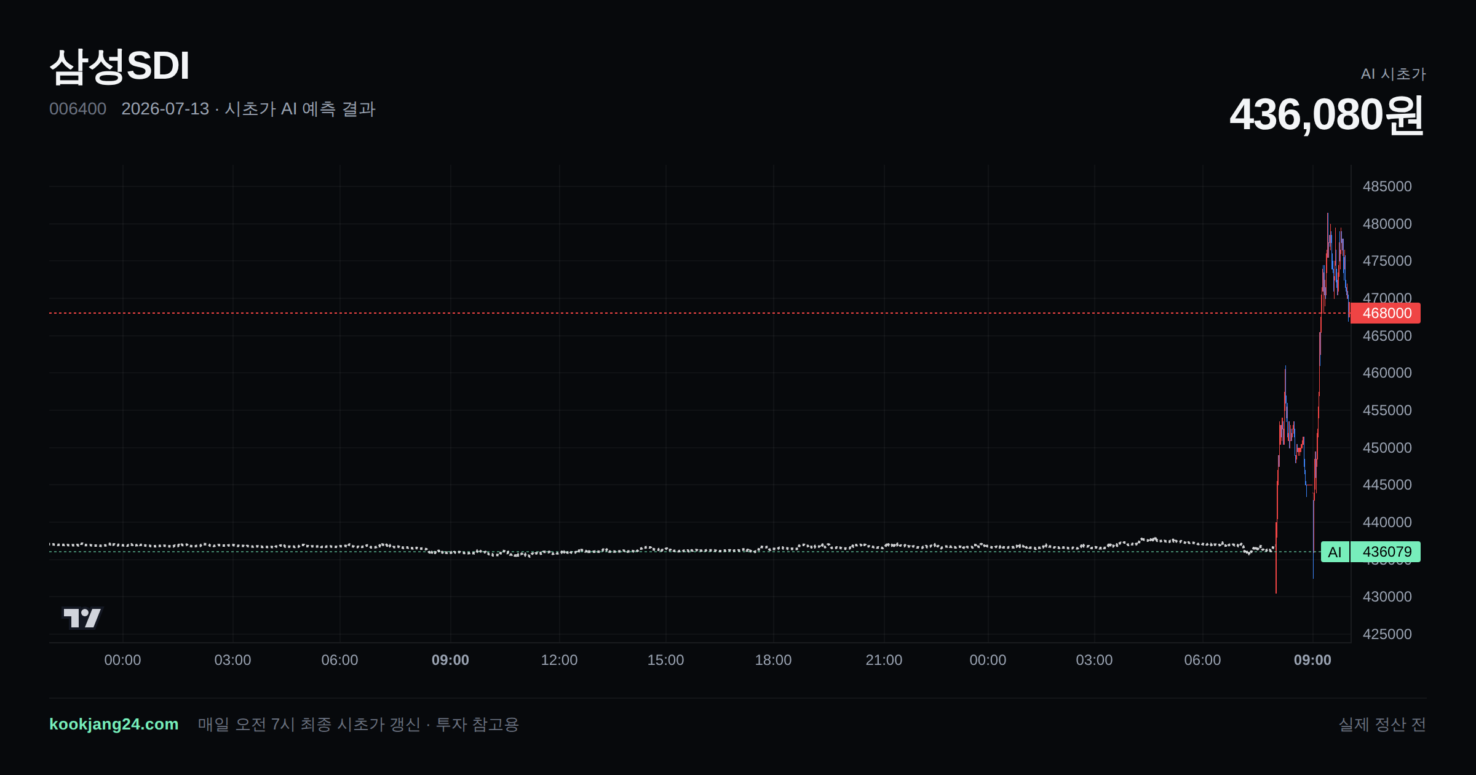Click the red 468000 price label
Image resolution: width=1476 pixels, height=775 pixels.
1386,313
